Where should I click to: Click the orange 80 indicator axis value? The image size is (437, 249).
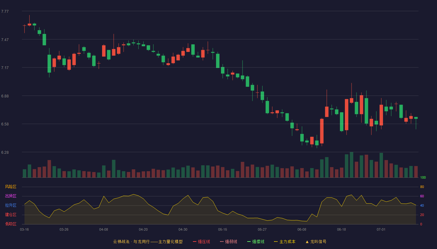point(422,187)
